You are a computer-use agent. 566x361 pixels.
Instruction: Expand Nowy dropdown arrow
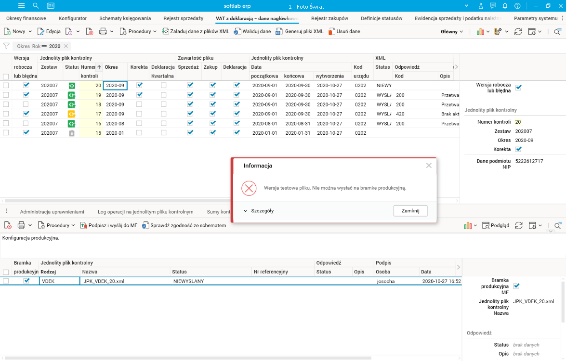point(30,32)
